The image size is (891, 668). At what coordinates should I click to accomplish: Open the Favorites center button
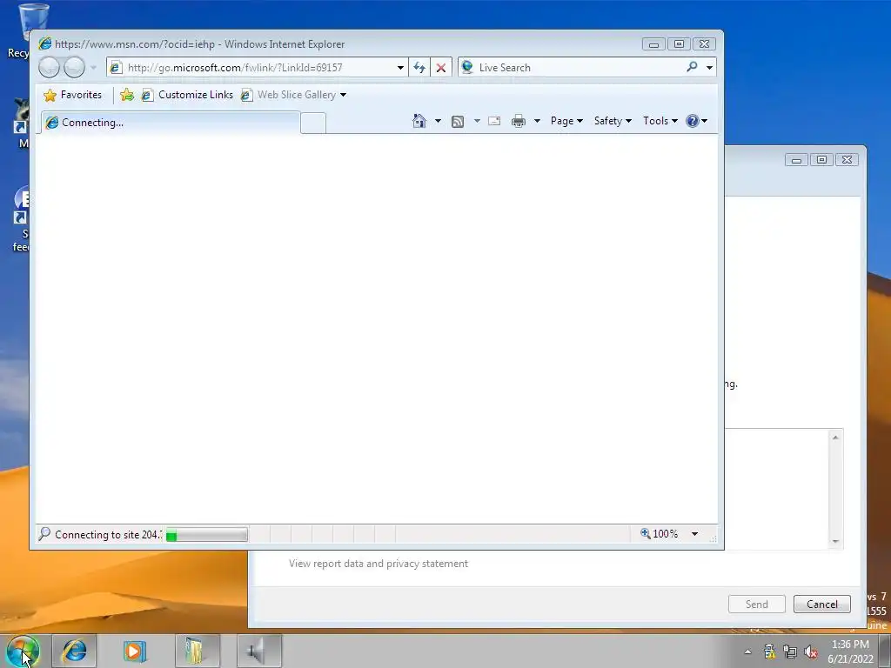point(73,95)
